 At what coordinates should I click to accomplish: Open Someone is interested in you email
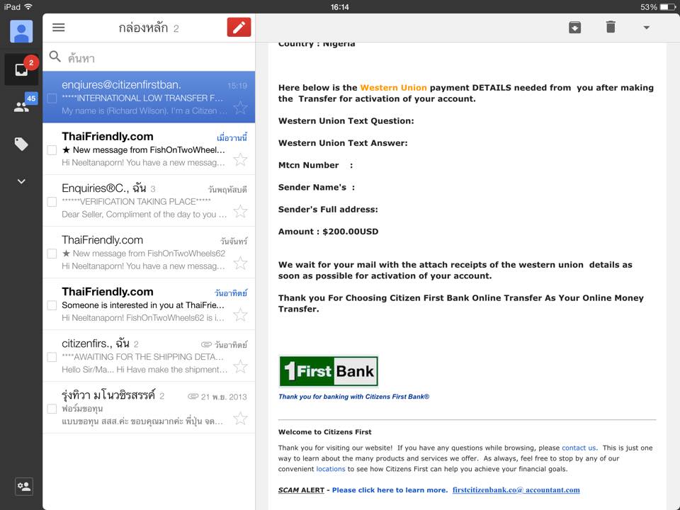point(149,304)
